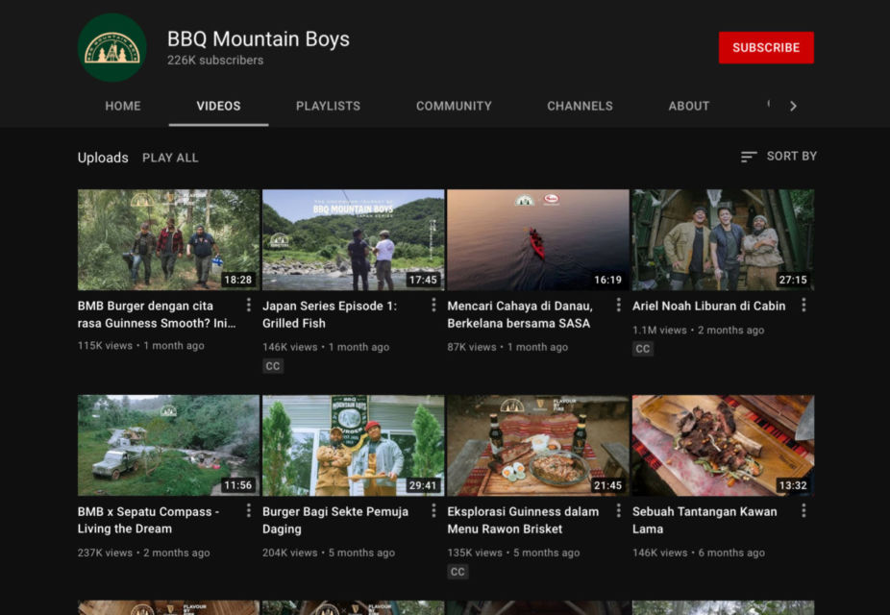Open title BMB Burger dengan cita rasa Guinness
The height and width of the screenshot is (615, 890).
tap(157, 314)
